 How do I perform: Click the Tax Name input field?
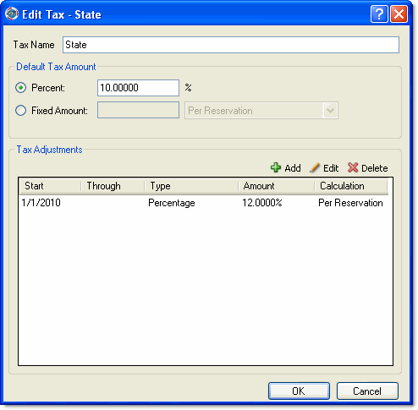[x=231, y=45]
